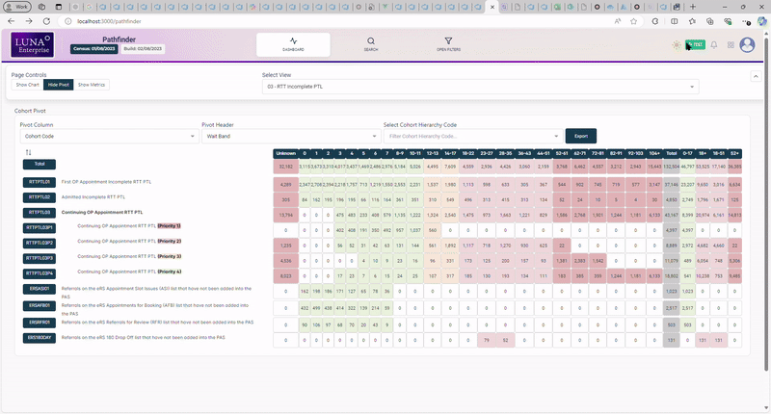771x414 pixels.
Task: Toggle Show Metrics page control
Action: pyautogui.click(x=92, y=85)
